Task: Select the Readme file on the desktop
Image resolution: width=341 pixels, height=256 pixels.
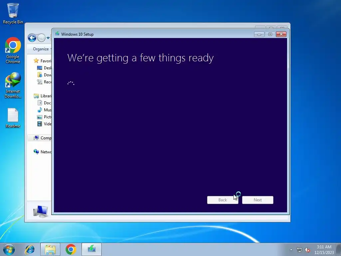Action: [13, 118]
